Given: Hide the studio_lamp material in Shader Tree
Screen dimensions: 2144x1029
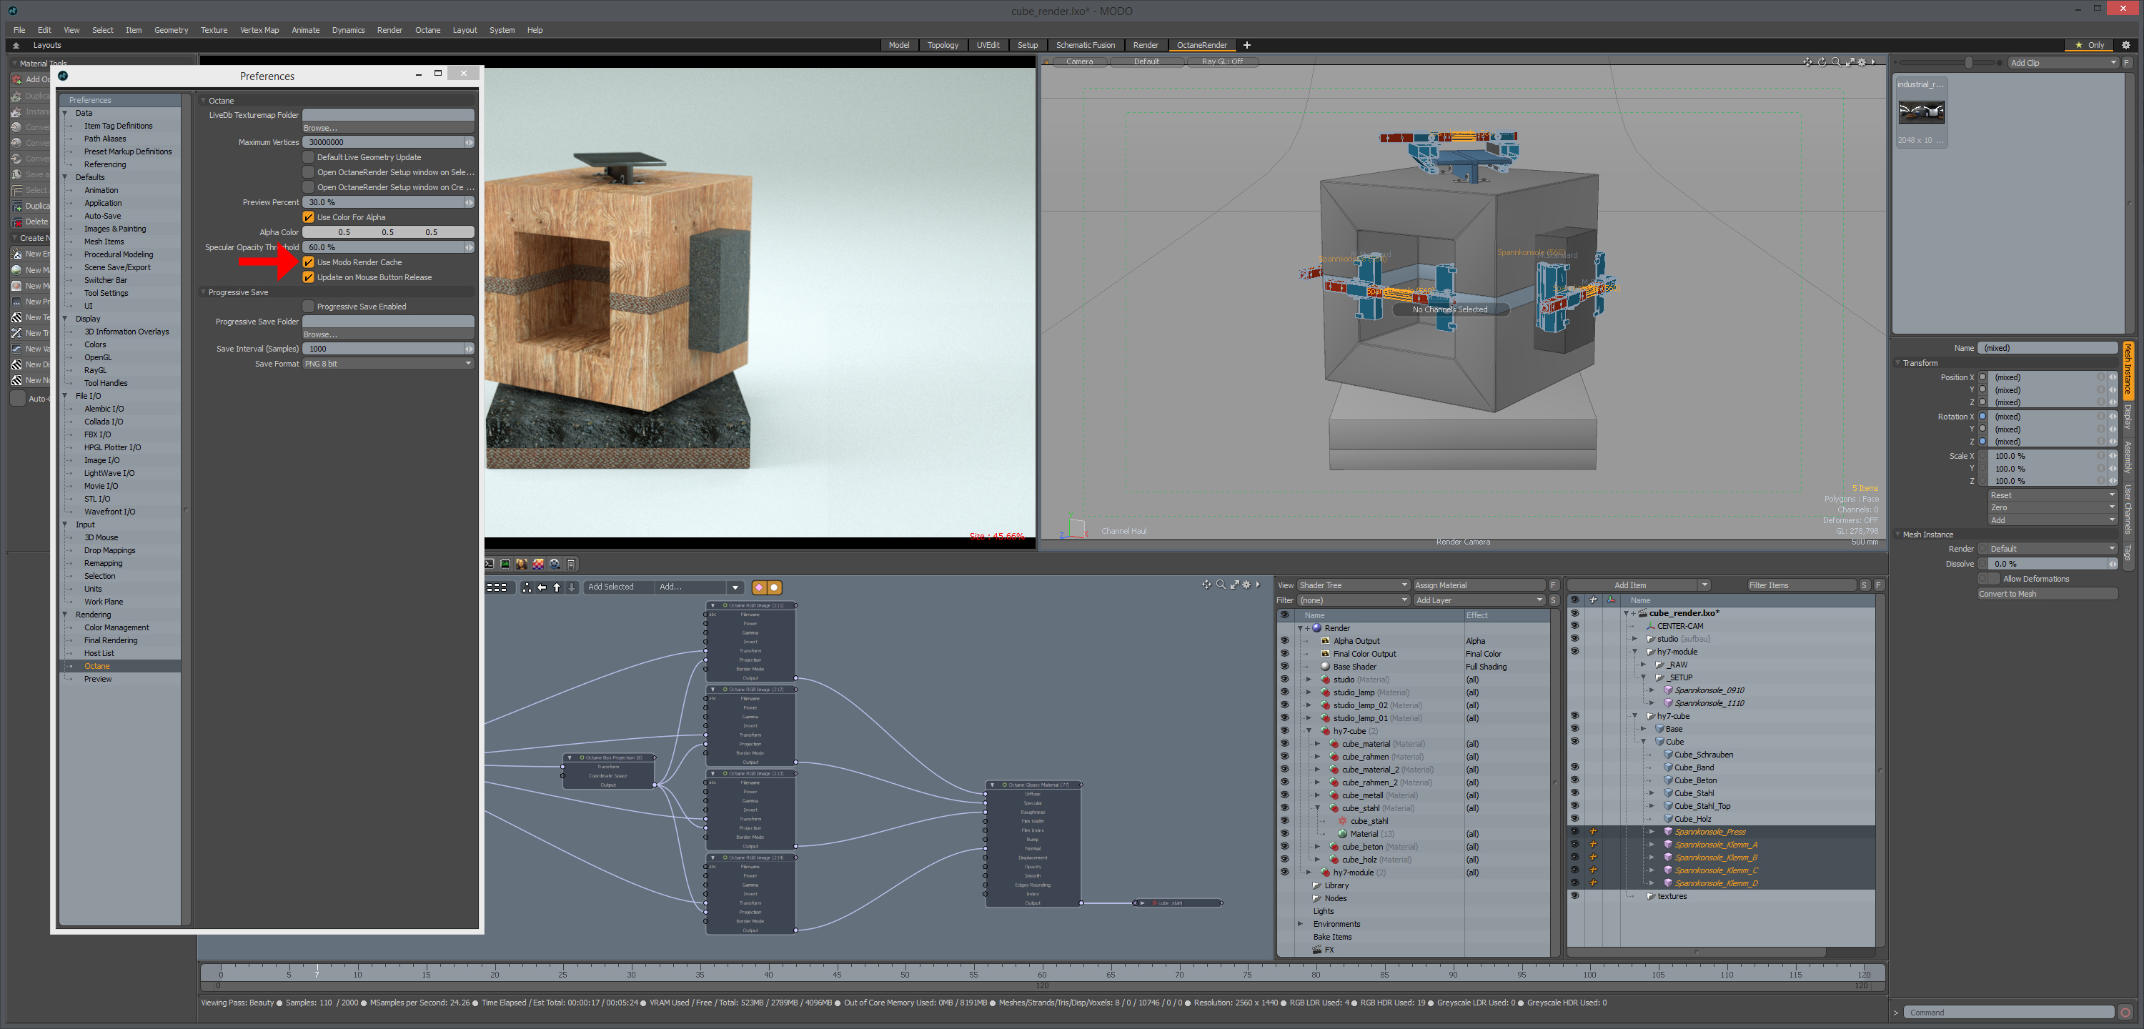Looking at the screenshot, I should (1284, 692).
